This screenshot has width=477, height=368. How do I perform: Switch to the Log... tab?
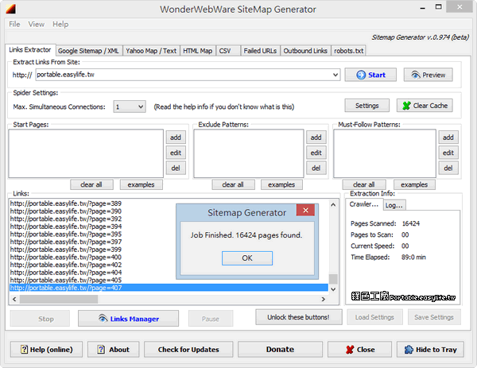[394, 205]
